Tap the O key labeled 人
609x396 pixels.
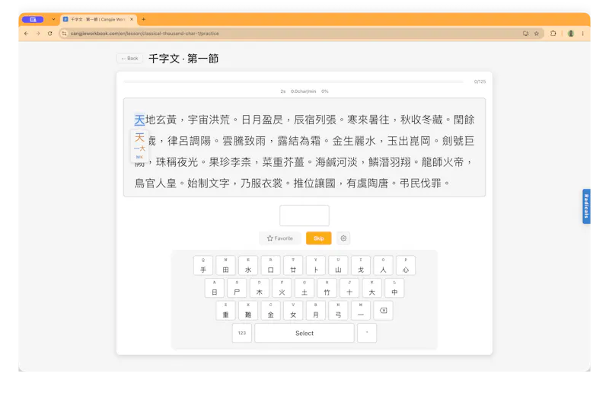(384, 266)
